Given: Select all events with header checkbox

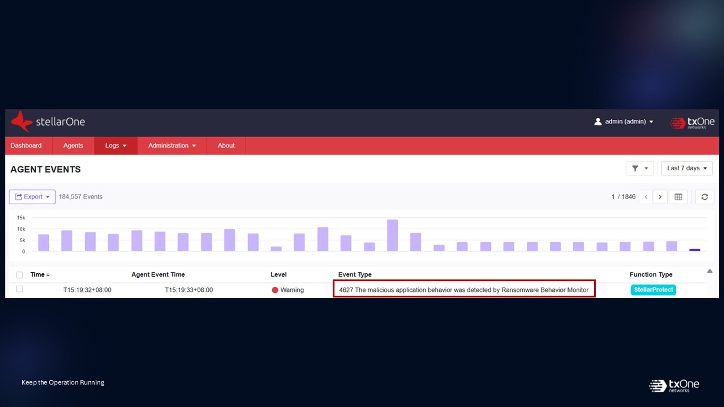Looking at the screenshot, I should [x=19, y=275].
